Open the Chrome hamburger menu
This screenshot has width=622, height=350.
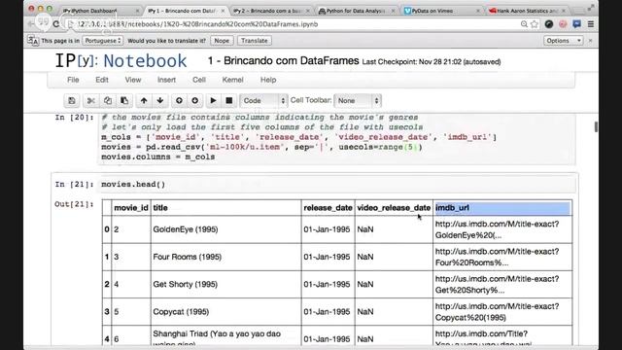click(591, 24)
